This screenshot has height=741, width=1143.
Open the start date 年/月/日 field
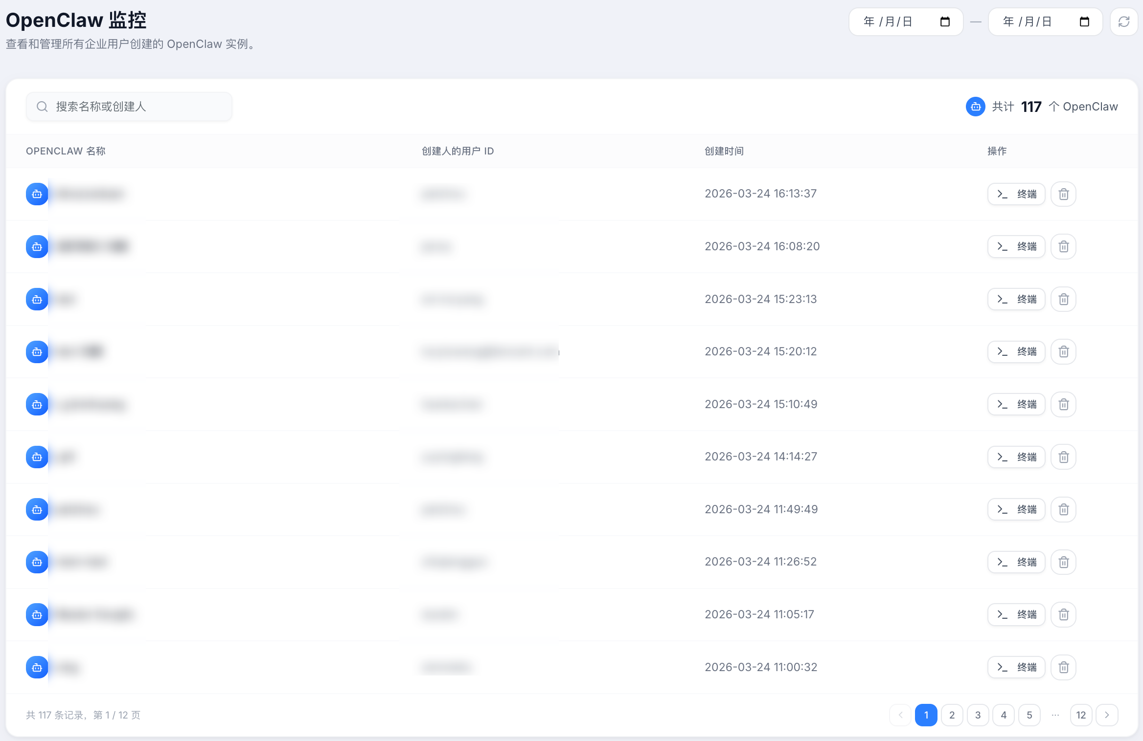888,22
